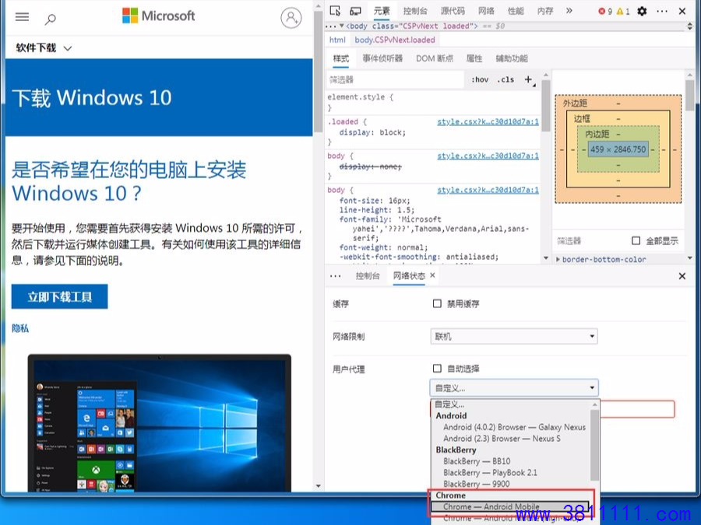701x525 pixels.
Task: Open the 网络限制 dropdown showing 联机
Action: tap(514, 336)
